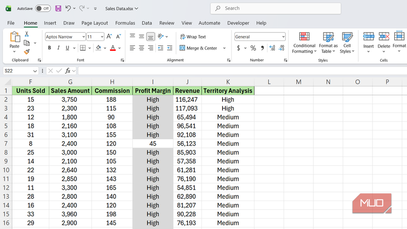Click the Cut scissors icon
The width and height of the screenshot is (407, 229).
point(27,34)
